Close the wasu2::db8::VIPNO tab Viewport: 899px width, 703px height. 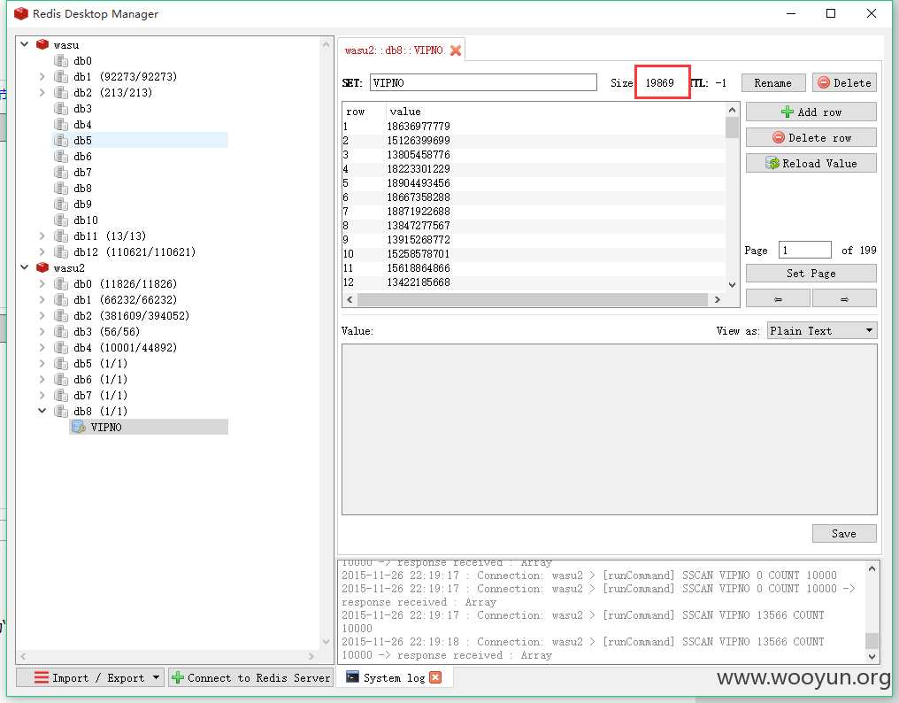456,50
